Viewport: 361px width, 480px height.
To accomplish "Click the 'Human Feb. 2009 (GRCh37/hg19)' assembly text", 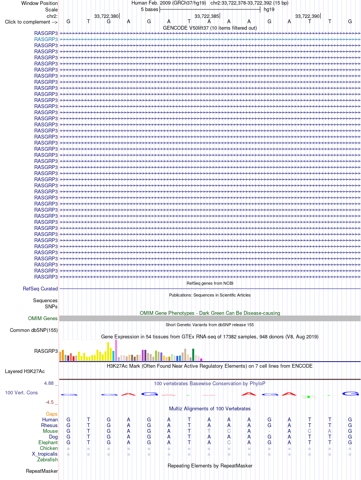I will click(x=169, y=3).
